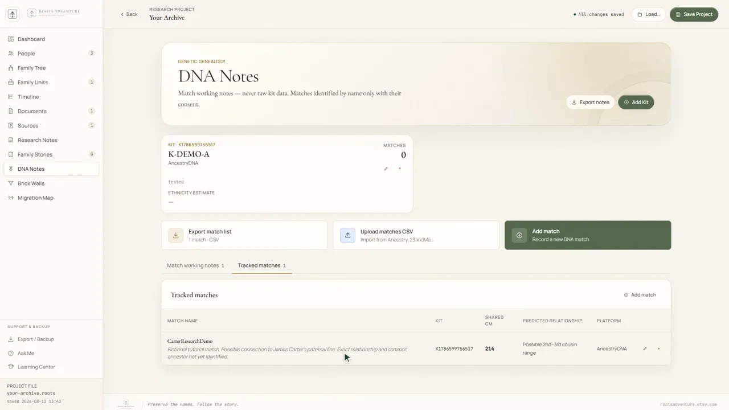
Task: Go to Sources in the sidebar
Action: 51,126
